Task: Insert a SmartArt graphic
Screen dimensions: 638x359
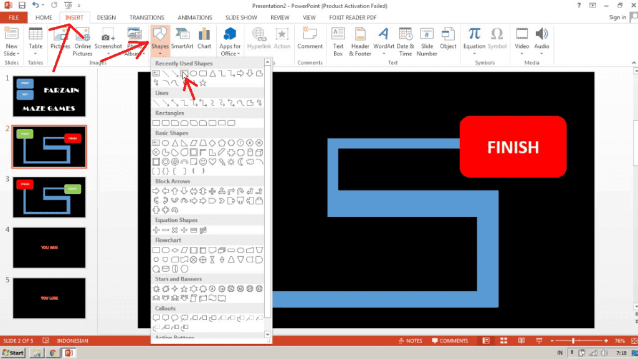Action: click(x=182, y=39)
